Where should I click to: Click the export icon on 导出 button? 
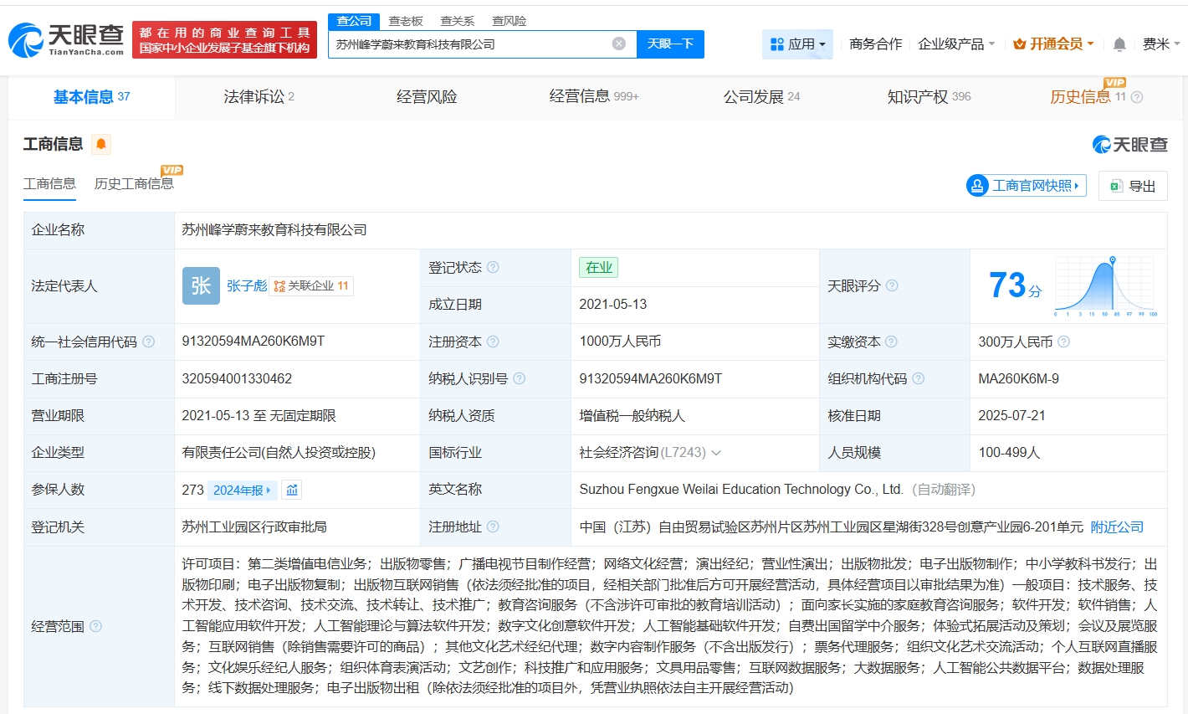pos(1117,185)
